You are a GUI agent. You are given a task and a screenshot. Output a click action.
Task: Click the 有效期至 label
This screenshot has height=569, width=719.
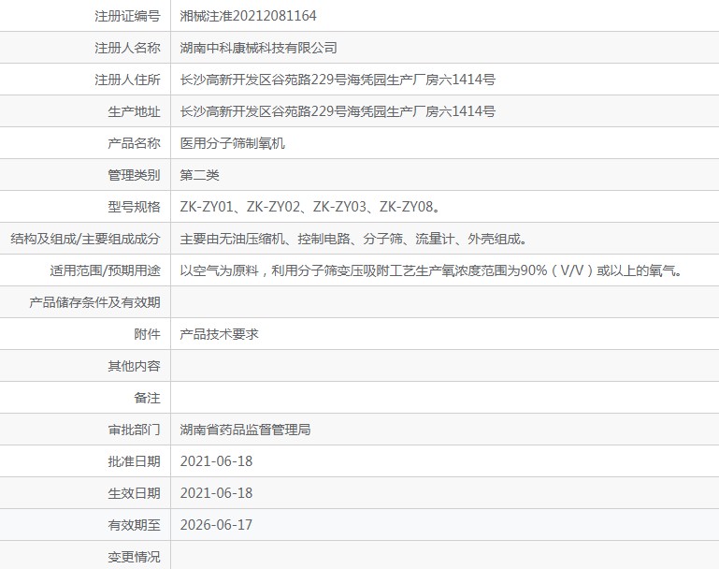click(x=134, y=524)
